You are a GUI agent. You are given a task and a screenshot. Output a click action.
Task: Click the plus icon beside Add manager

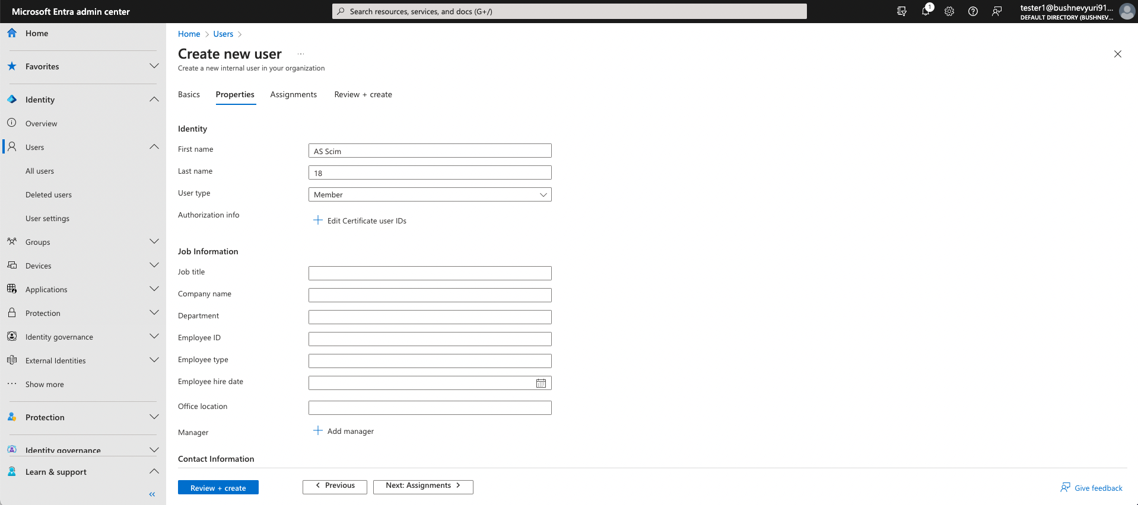[318, 431]
